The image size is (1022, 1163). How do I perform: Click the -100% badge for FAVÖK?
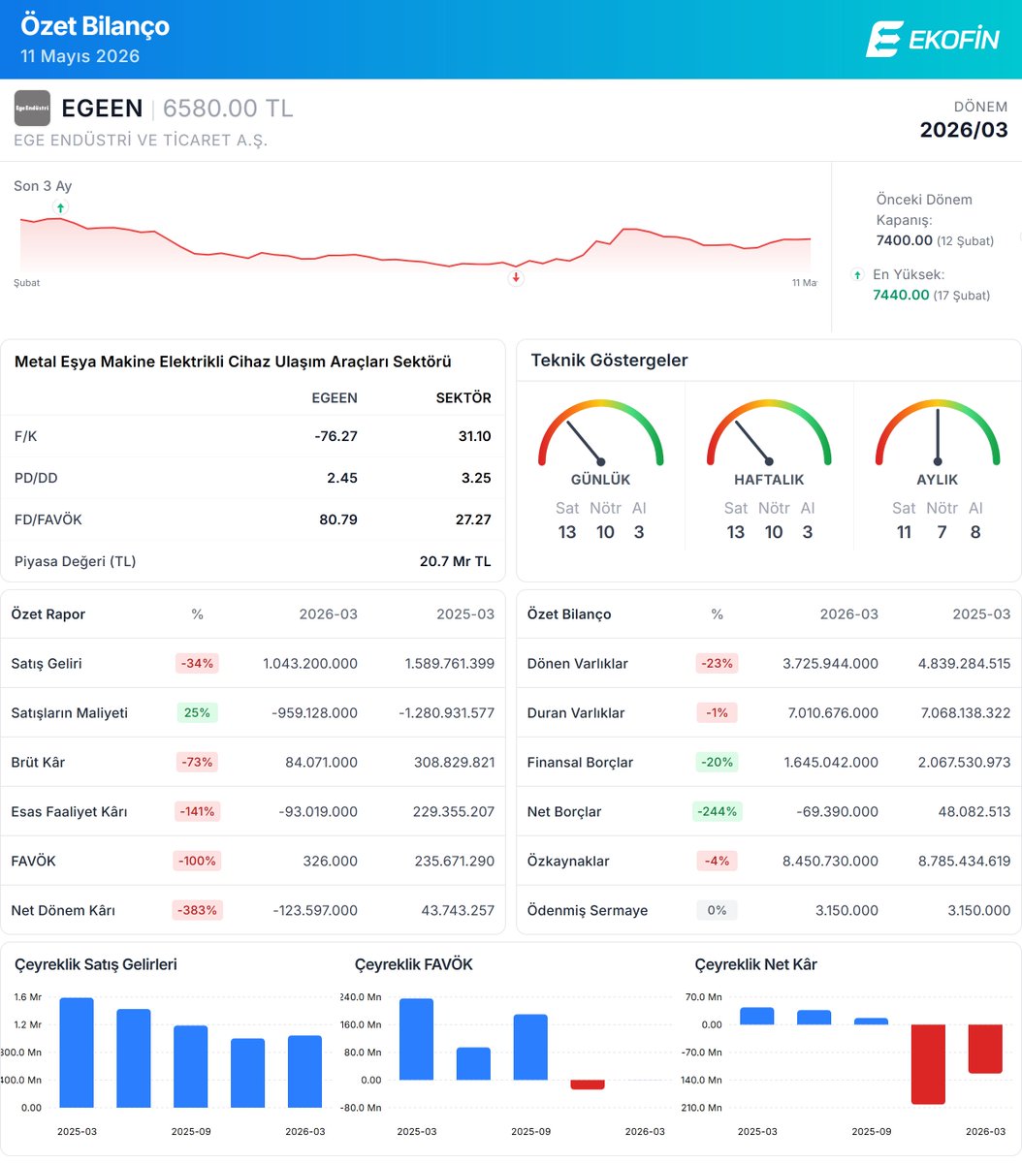click(198, 861)
